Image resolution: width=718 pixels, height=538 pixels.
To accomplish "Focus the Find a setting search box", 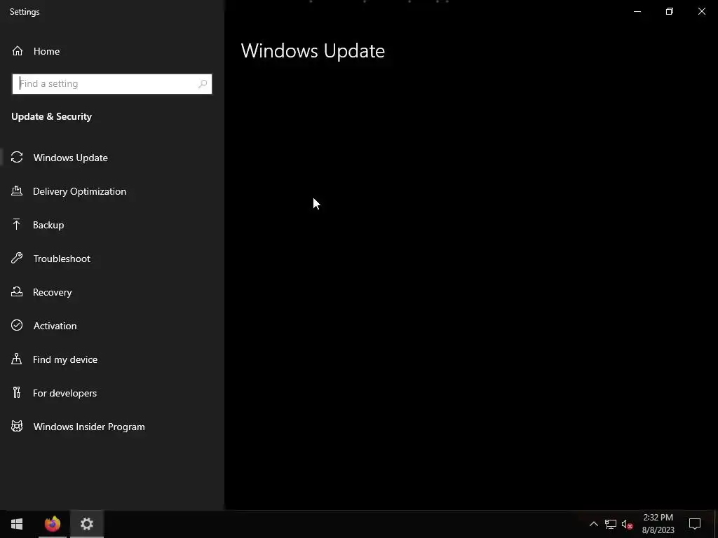I will click(x=111, y=84).
